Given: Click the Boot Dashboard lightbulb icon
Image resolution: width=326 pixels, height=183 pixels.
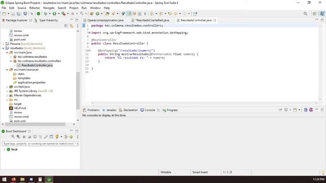Looking at the screenshot, I should click(57, 137).
